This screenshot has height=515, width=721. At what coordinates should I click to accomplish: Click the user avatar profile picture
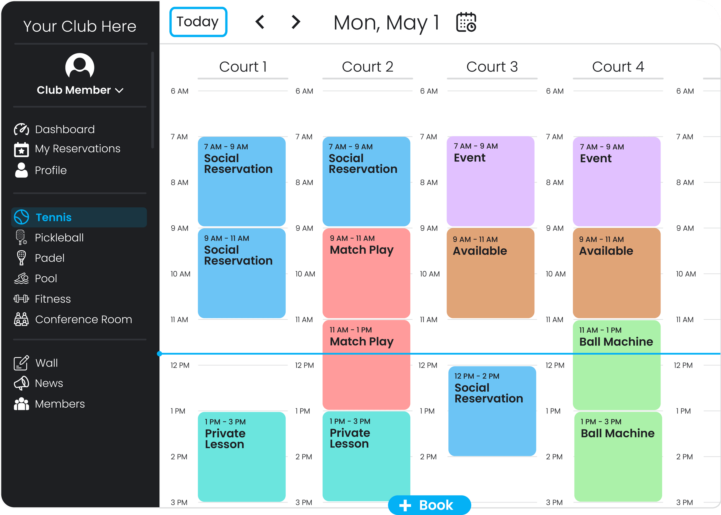(80, 67)
